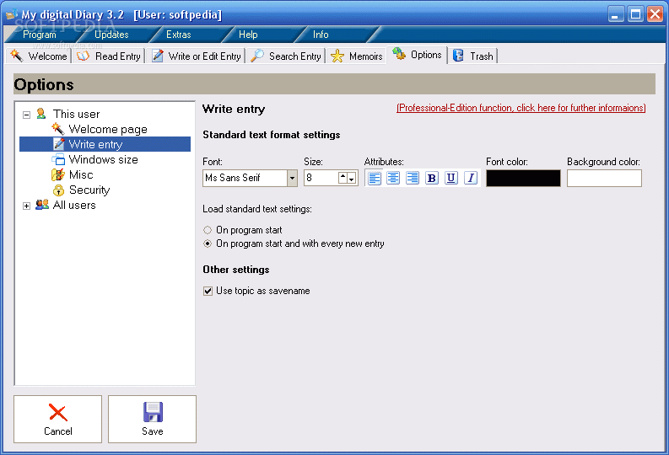Image resolution: width=669 pixels, height=455 pixels.
Task: Open the Font dropdown arrow
Action: tap(292, 178)
